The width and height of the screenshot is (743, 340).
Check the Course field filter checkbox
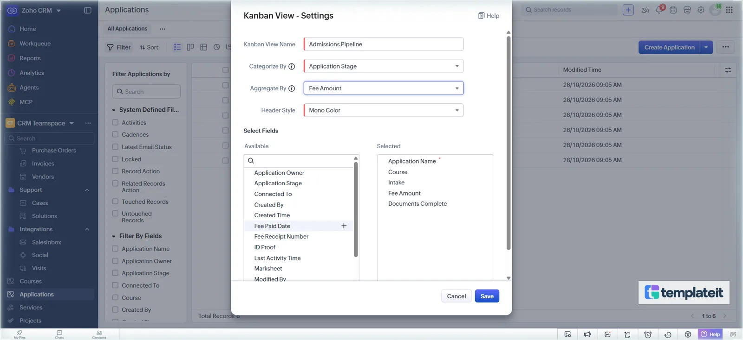[115, 298]
